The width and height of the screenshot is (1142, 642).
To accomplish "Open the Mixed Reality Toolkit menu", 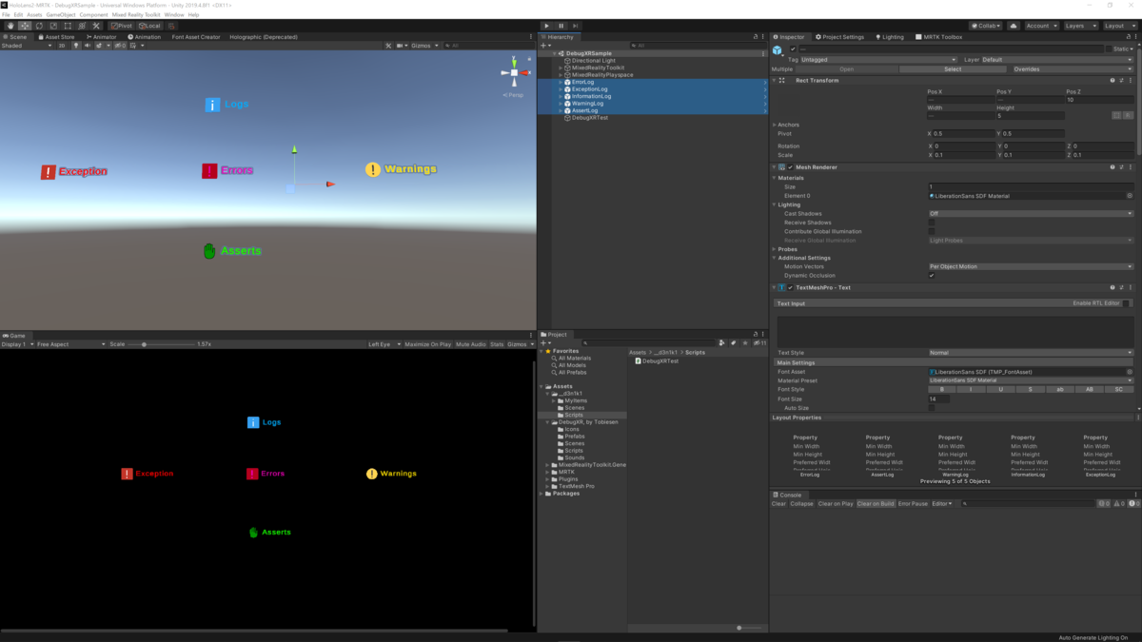I will click(x=136, y=15).
